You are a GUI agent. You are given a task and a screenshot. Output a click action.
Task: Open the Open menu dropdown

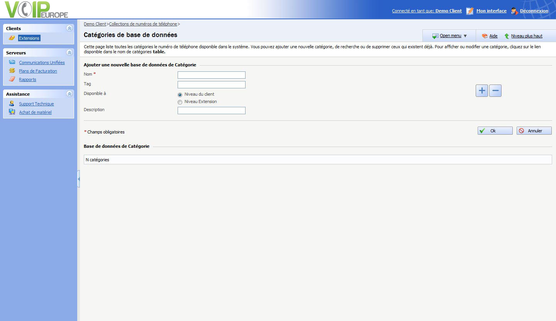click(x=450, y=36)
